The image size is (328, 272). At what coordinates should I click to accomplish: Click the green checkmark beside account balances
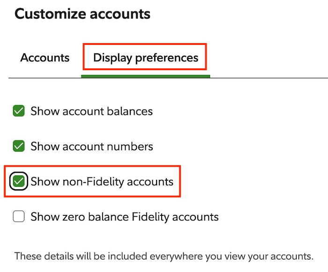(19, 111)
